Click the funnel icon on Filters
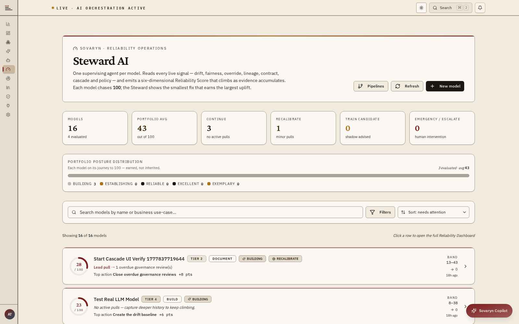The width and height of the screenshot is (519, 324). point(373,212)
